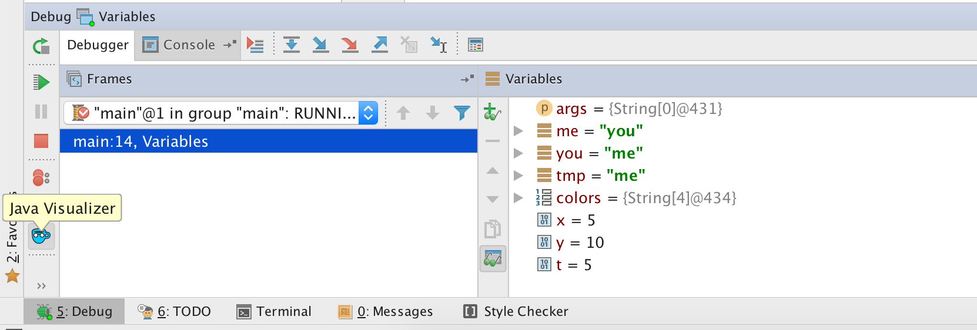Click the Step Over toolbar icon

click(x=292, y=45)
